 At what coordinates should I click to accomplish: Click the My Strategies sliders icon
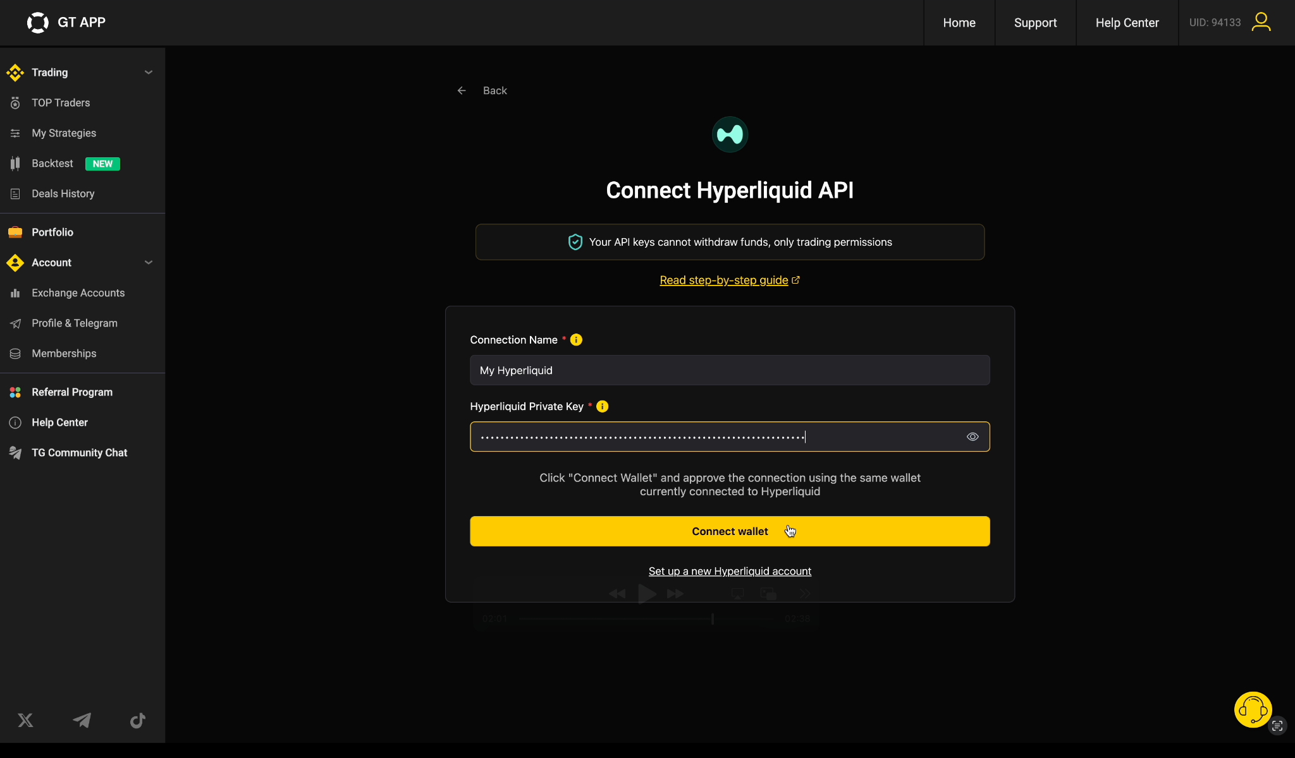coord(15,133)
